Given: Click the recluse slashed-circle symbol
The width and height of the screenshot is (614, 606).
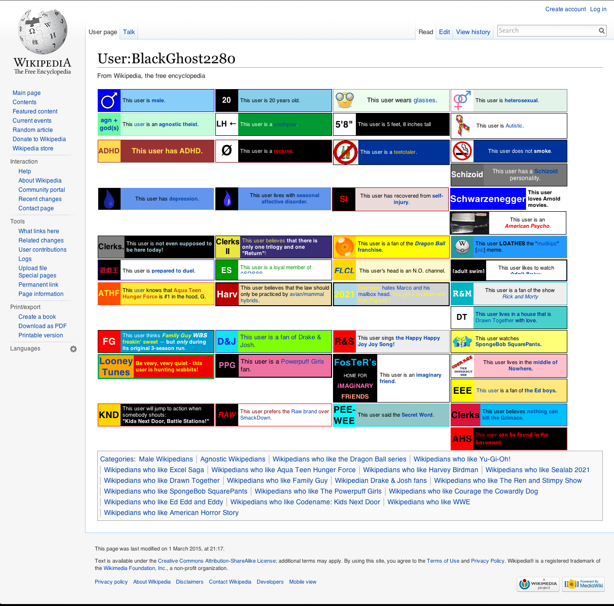Looking at the screenshot, I should (x=227, y=151).
